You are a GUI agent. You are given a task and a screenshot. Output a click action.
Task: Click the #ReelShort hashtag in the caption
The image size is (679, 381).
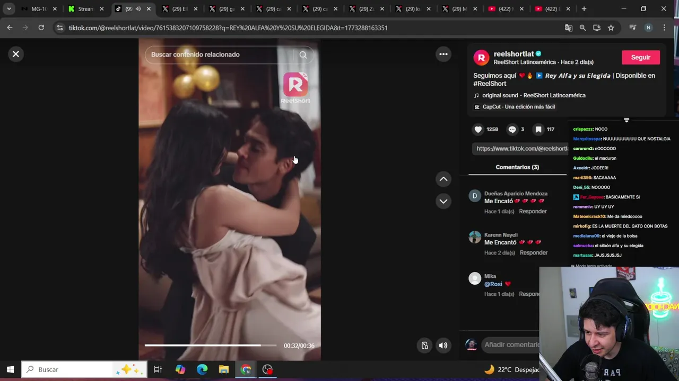click(490, 84)
